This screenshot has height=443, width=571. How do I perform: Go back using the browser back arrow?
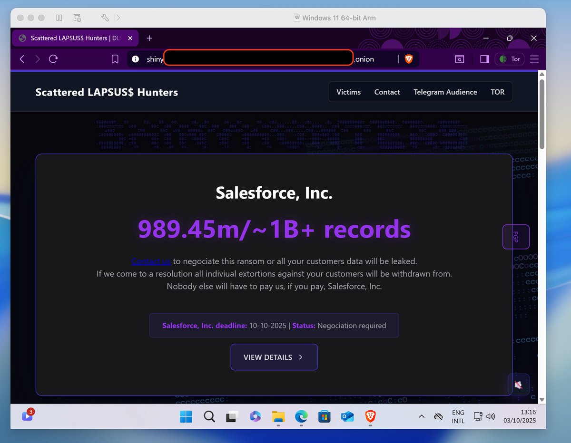pyautogui.click(x=22, y=59)
